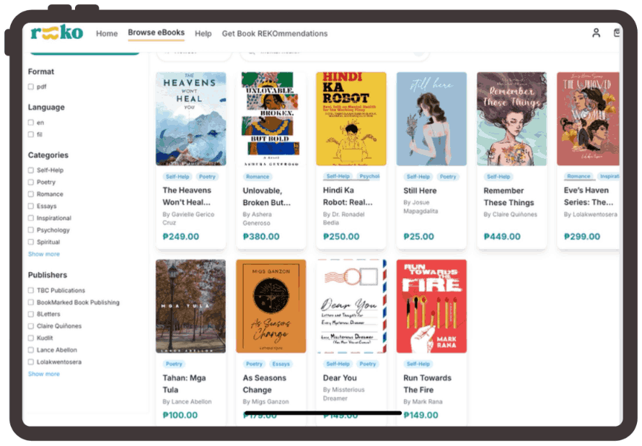This screenshot has height=446, width=642.
Task: Open Run Towards The Fire cover
Action: (x=431, y=306)
